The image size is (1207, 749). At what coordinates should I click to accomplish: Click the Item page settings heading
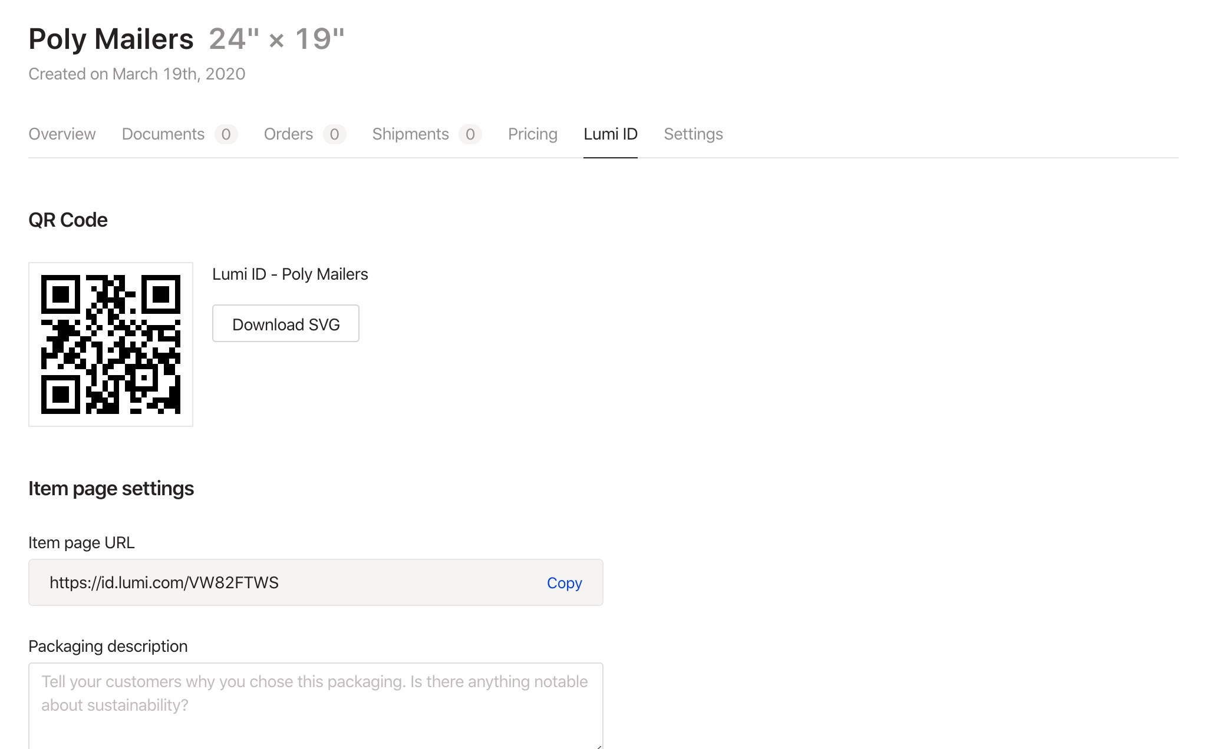[111, 489]
